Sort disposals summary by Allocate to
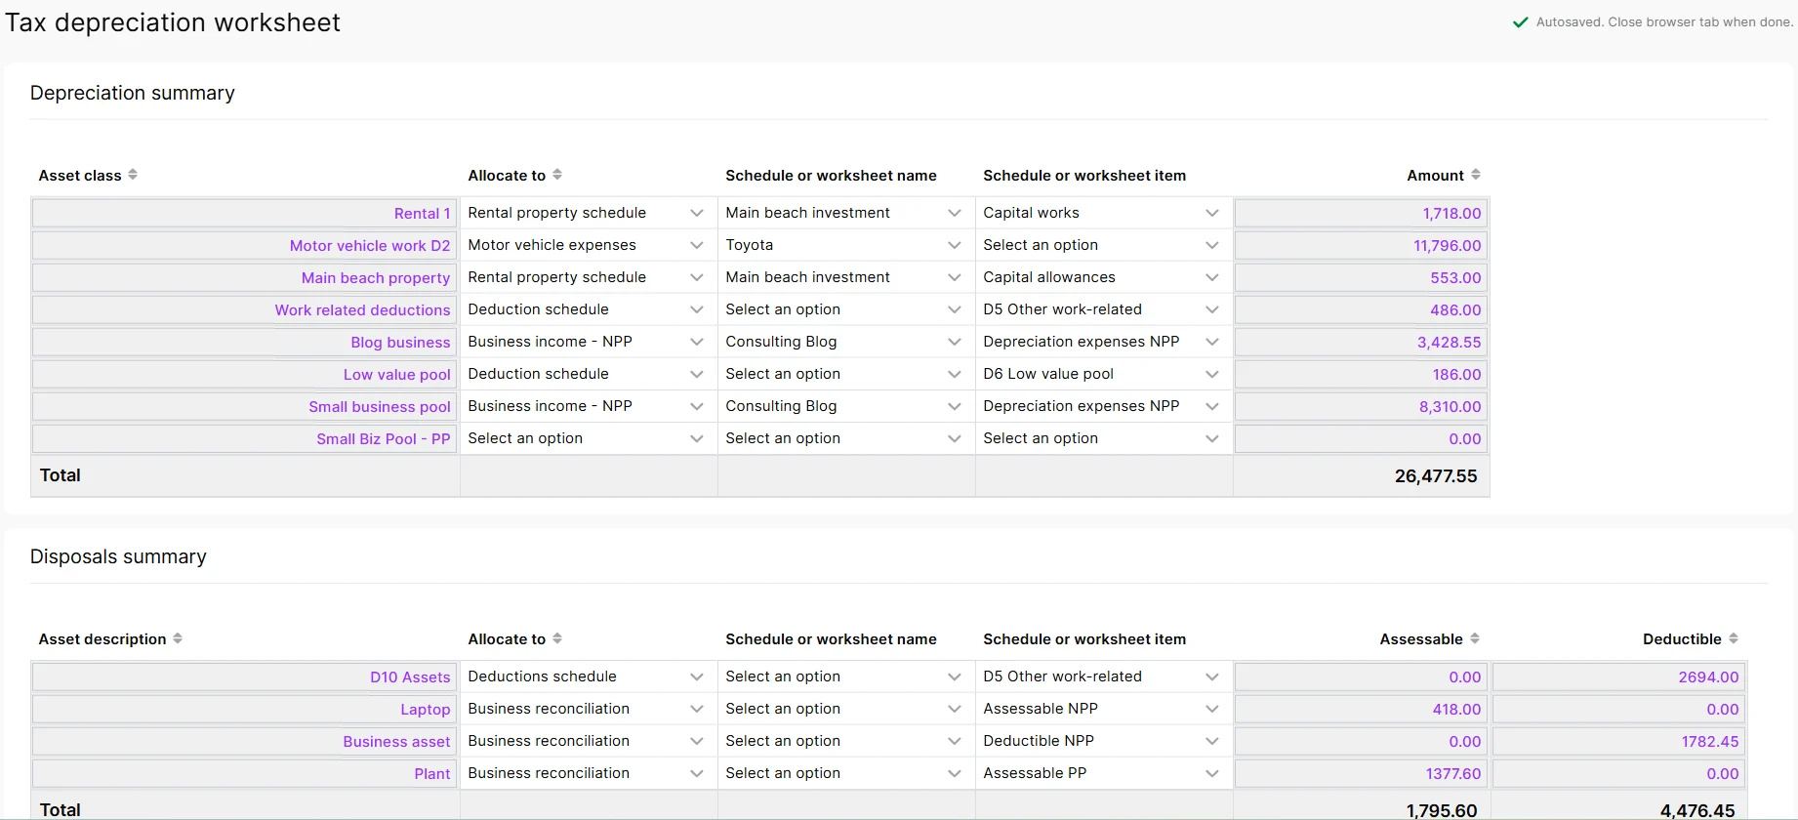 pyautogui.click(x=557, y=638)
